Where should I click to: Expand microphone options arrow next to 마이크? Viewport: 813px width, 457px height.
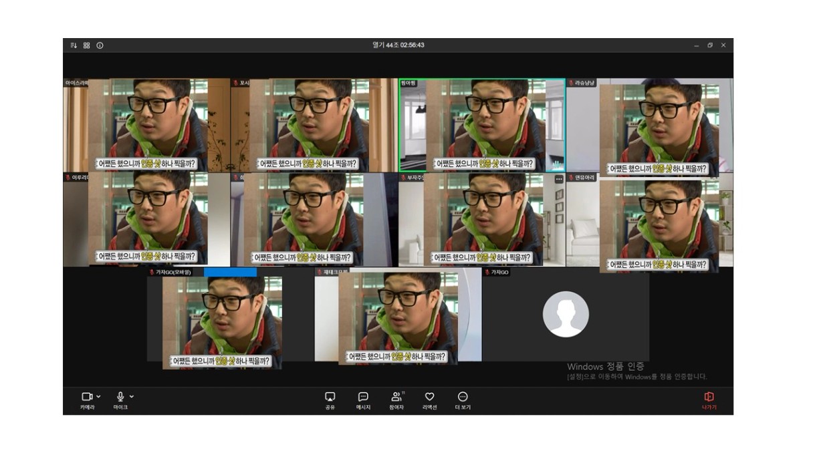[132, 396]
